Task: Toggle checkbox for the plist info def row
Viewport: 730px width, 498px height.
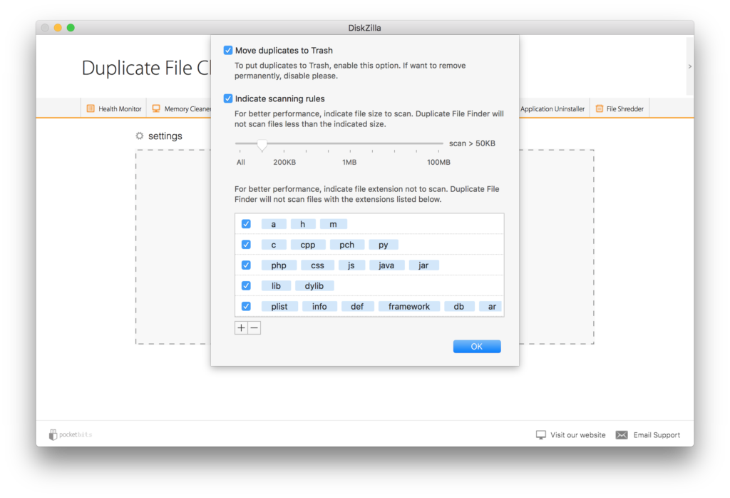Action: (x=246, y=306)
